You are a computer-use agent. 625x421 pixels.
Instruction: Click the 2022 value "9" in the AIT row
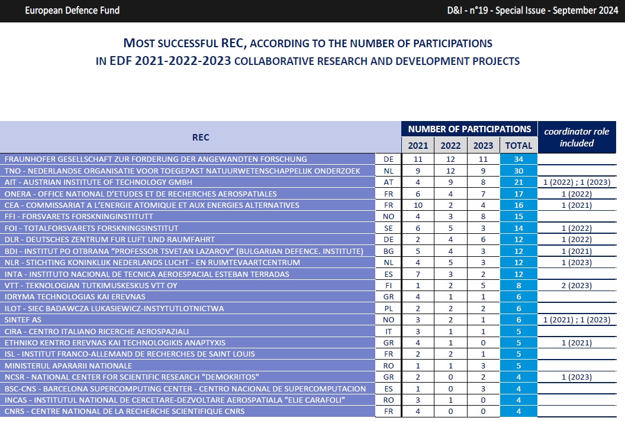tap(450, 182)
